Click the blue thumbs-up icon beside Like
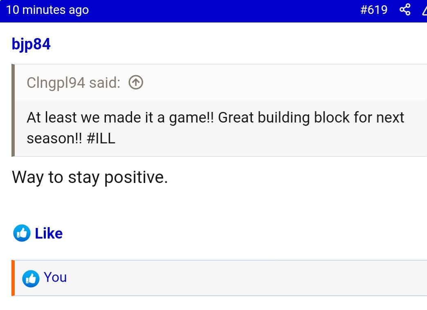This screenshot has width=427, height=310. click(x=22, y=233)
